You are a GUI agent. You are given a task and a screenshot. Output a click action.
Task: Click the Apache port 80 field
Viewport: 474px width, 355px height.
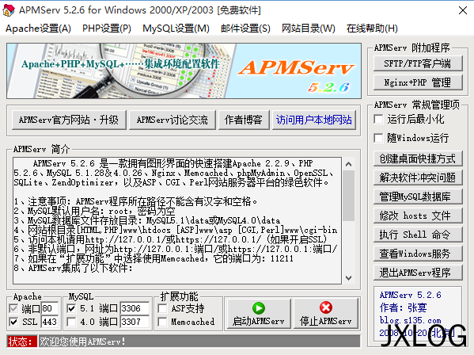tap(49, 308)
